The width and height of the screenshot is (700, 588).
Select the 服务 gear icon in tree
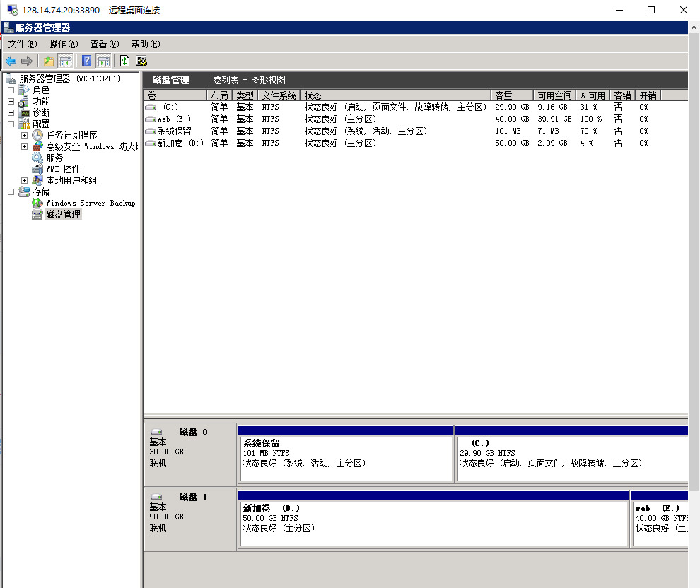[x=37, y=158]
